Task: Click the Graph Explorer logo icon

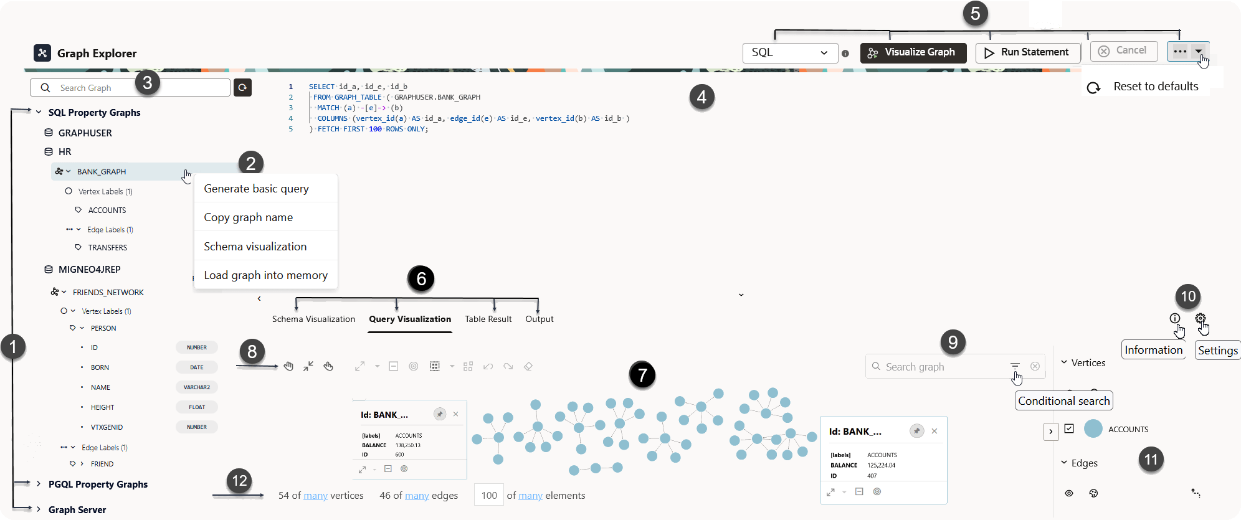Action: (x=42, y=53)
